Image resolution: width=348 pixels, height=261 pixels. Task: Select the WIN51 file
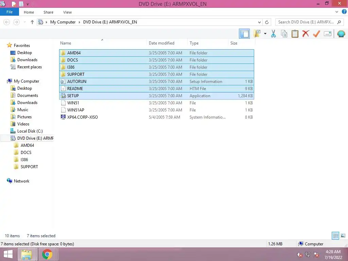[156, 103]
